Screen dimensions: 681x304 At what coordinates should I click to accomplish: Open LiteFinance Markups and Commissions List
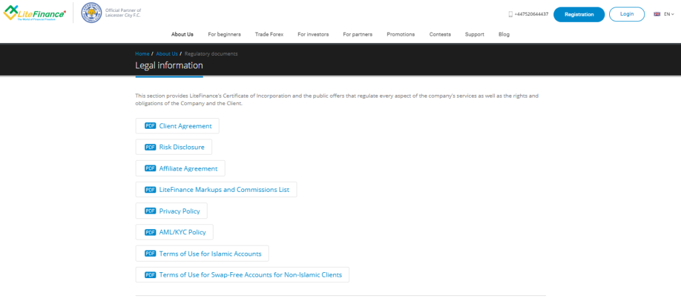point(224,190)
